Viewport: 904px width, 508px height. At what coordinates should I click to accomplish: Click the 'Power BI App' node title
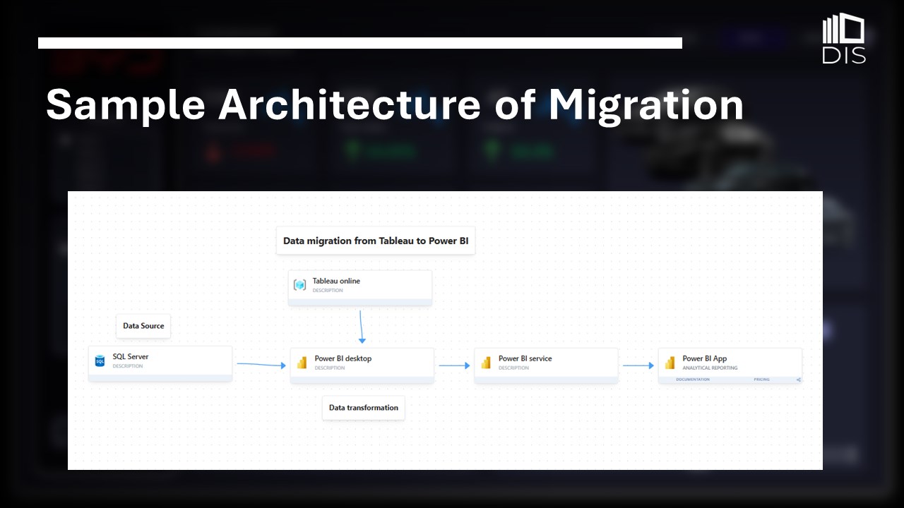pos(705,358)
